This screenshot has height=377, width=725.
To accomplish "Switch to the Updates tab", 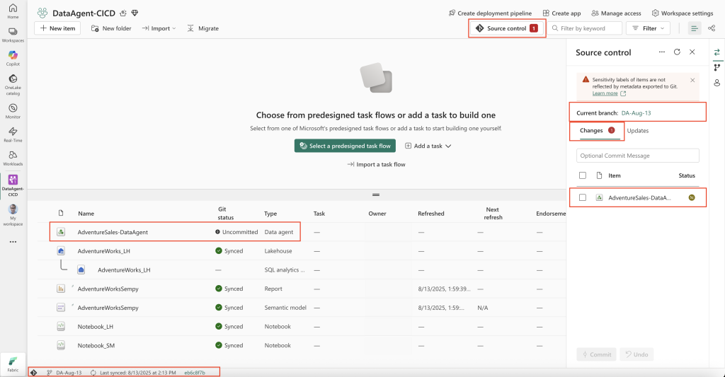I will [637, 131].
